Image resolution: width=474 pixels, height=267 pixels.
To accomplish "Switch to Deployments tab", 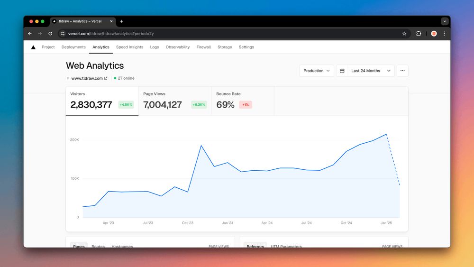I will [73, 47].
